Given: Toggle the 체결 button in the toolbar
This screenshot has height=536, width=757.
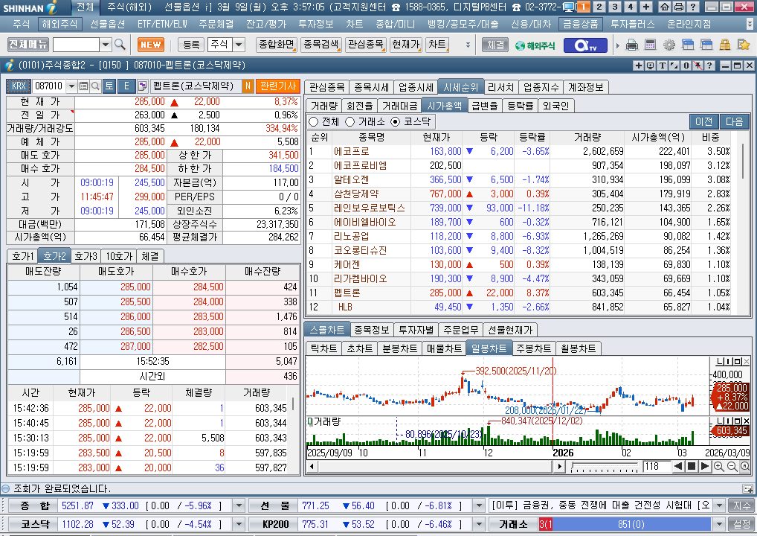Looking at the screenshot, I should point(495,45).
